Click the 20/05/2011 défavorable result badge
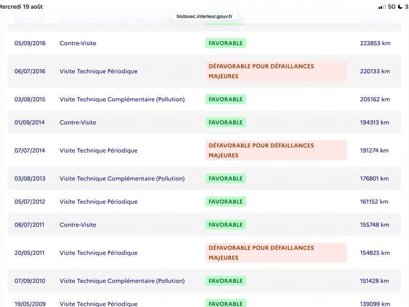The image size is (409, 307). (276, 253)
